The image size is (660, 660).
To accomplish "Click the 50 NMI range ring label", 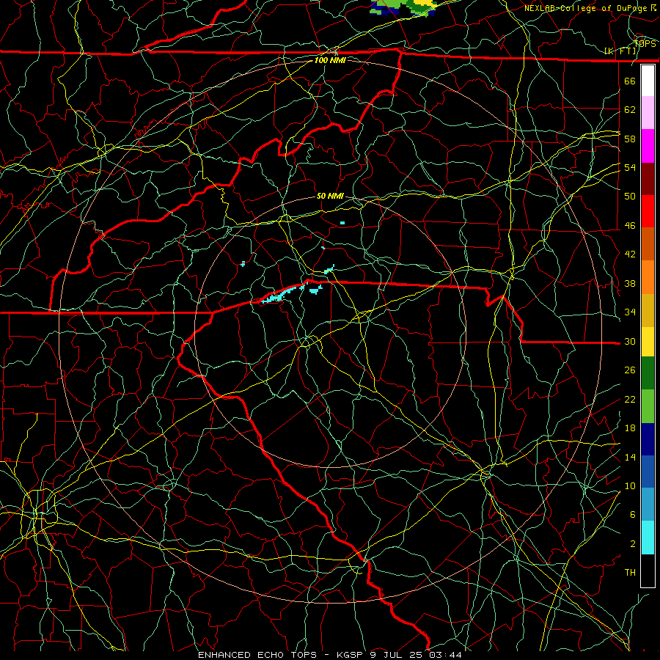I will [330, 196].
